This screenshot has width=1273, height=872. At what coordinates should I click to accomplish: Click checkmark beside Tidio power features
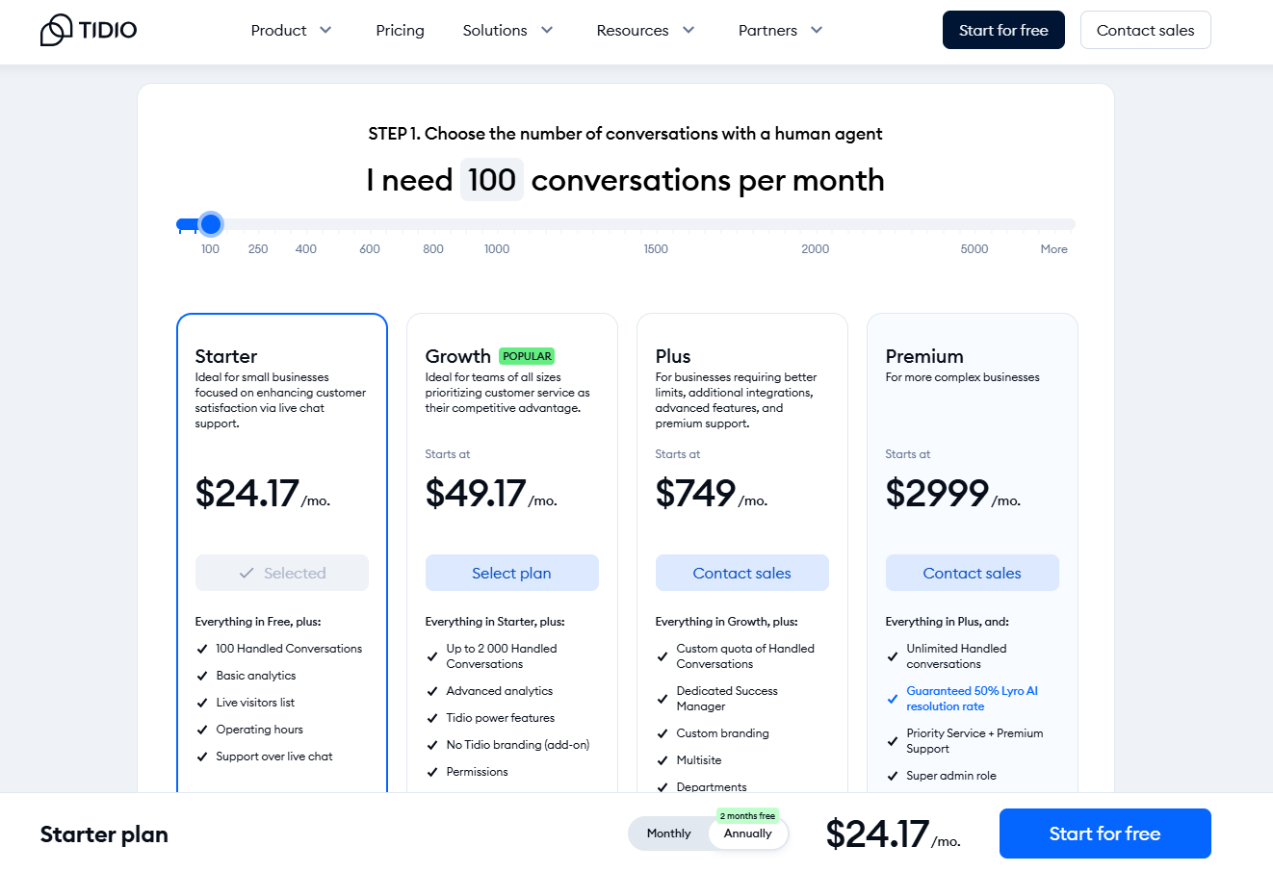coord(432,718)
